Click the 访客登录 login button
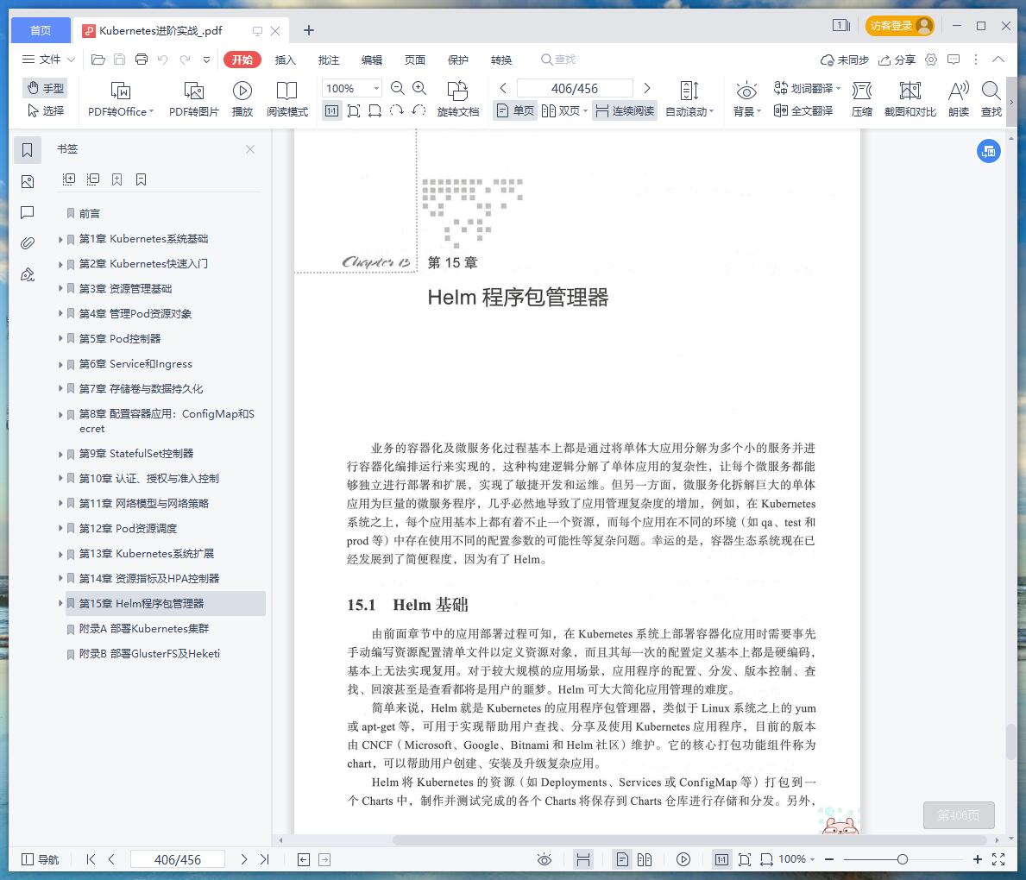This screenshot has width=1026, height=880. pos(900,26)
